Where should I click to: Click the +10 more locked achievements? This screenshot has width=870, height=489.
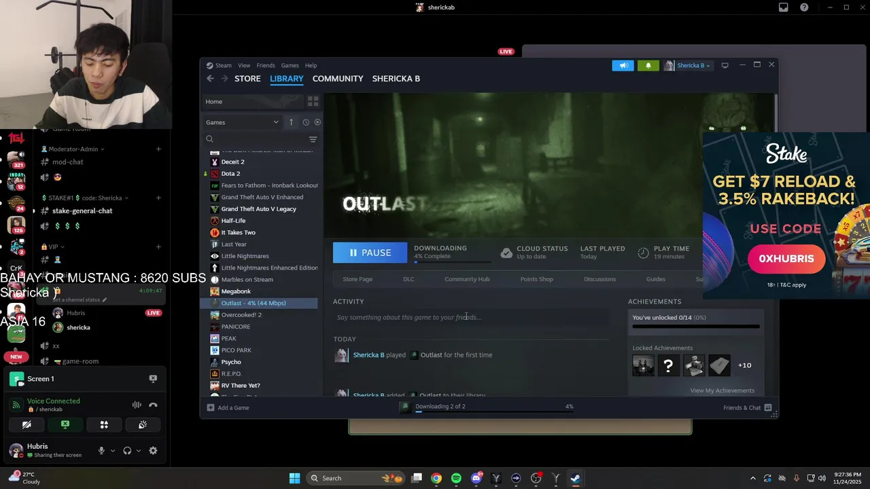tap(745, 365)
